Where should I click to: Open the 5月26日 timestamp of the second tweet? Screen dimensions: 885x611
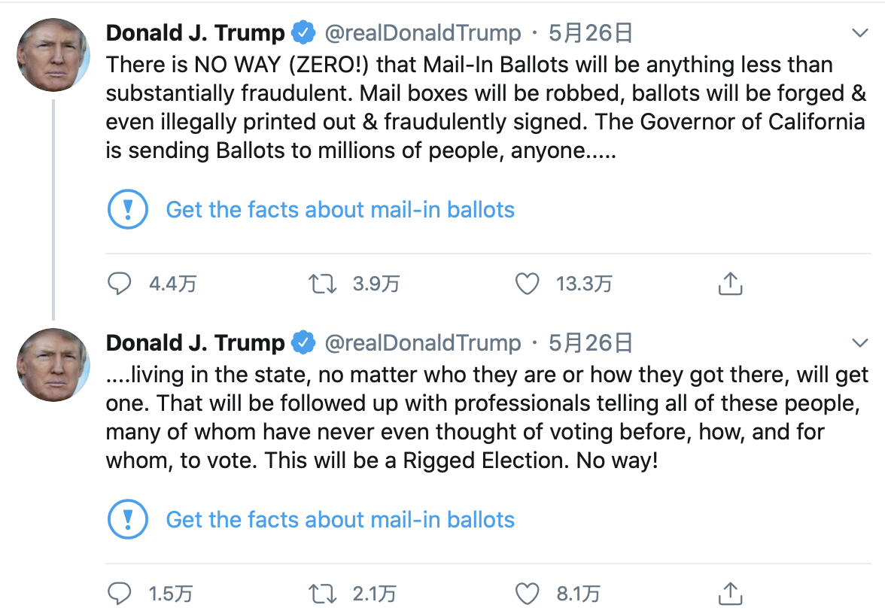tap(590, 343)
